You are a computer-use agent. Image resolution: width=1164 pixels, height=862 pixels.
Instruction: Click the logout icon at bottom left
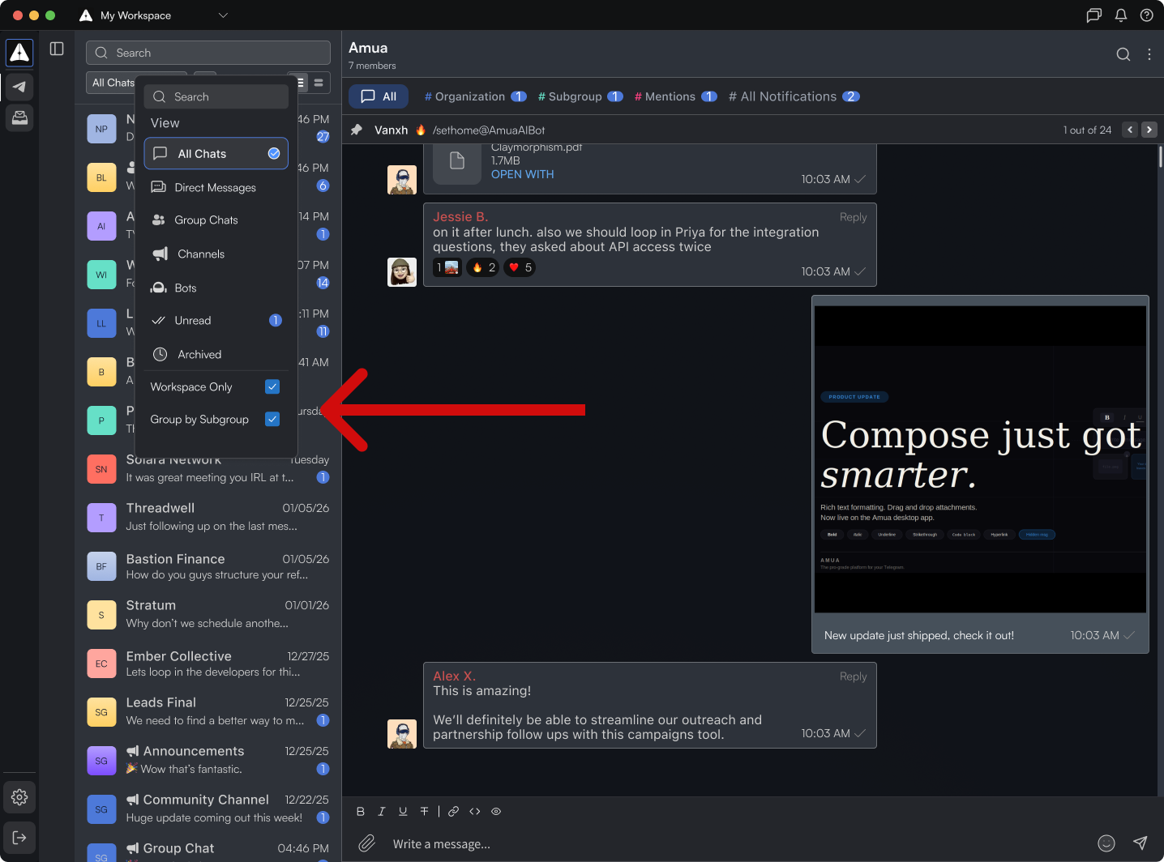coord(19,838)
